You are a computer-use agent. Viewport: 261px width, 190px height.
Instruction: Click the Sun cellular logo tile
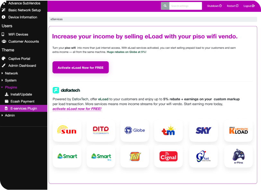[67, 130]
